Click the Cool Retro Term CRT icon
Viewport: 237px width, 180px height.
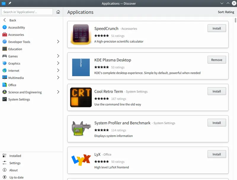tap(81, 97)
